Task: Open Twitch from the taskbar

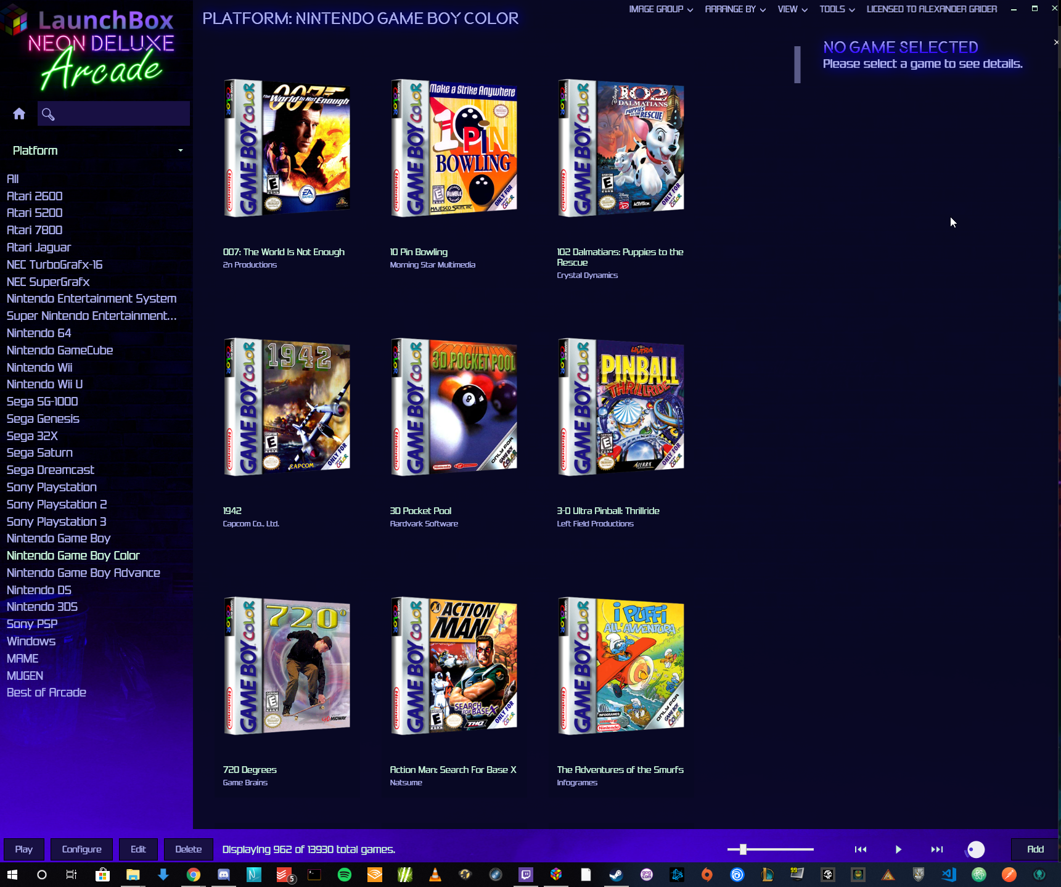Action: pyautogui.click(x=526, y=875)
